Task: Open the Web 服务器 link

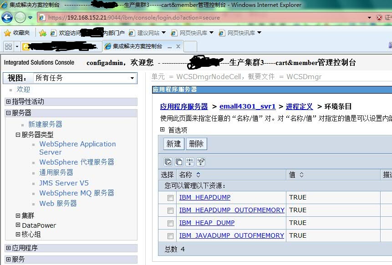Action: coord(58,203)
